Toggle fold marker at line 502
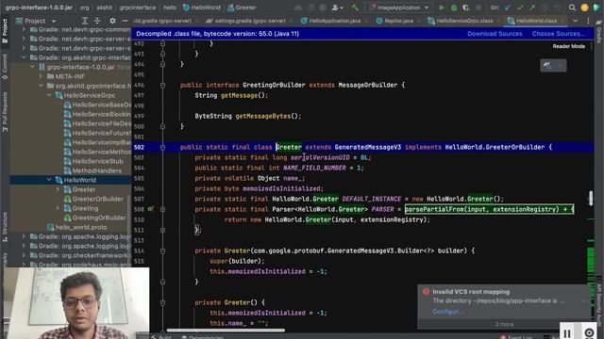The image size is (604, 339). tap(162, 147)
